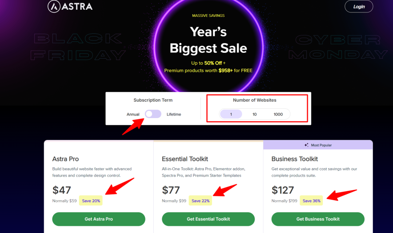The image size is (393, 233).
Task: Click the Business Toolkit plan title
Action: tap(295, 159)
